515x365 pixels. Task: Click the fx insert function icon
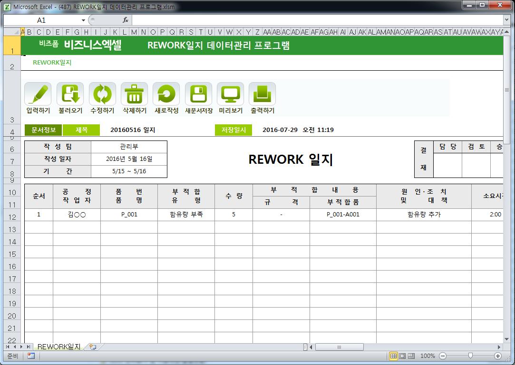[x=126, y=20]
